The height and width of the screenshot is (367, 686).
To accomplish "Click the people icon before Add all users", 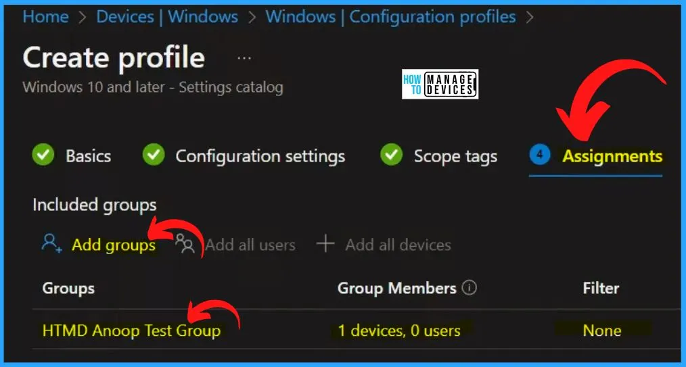I will click(185, 244).
